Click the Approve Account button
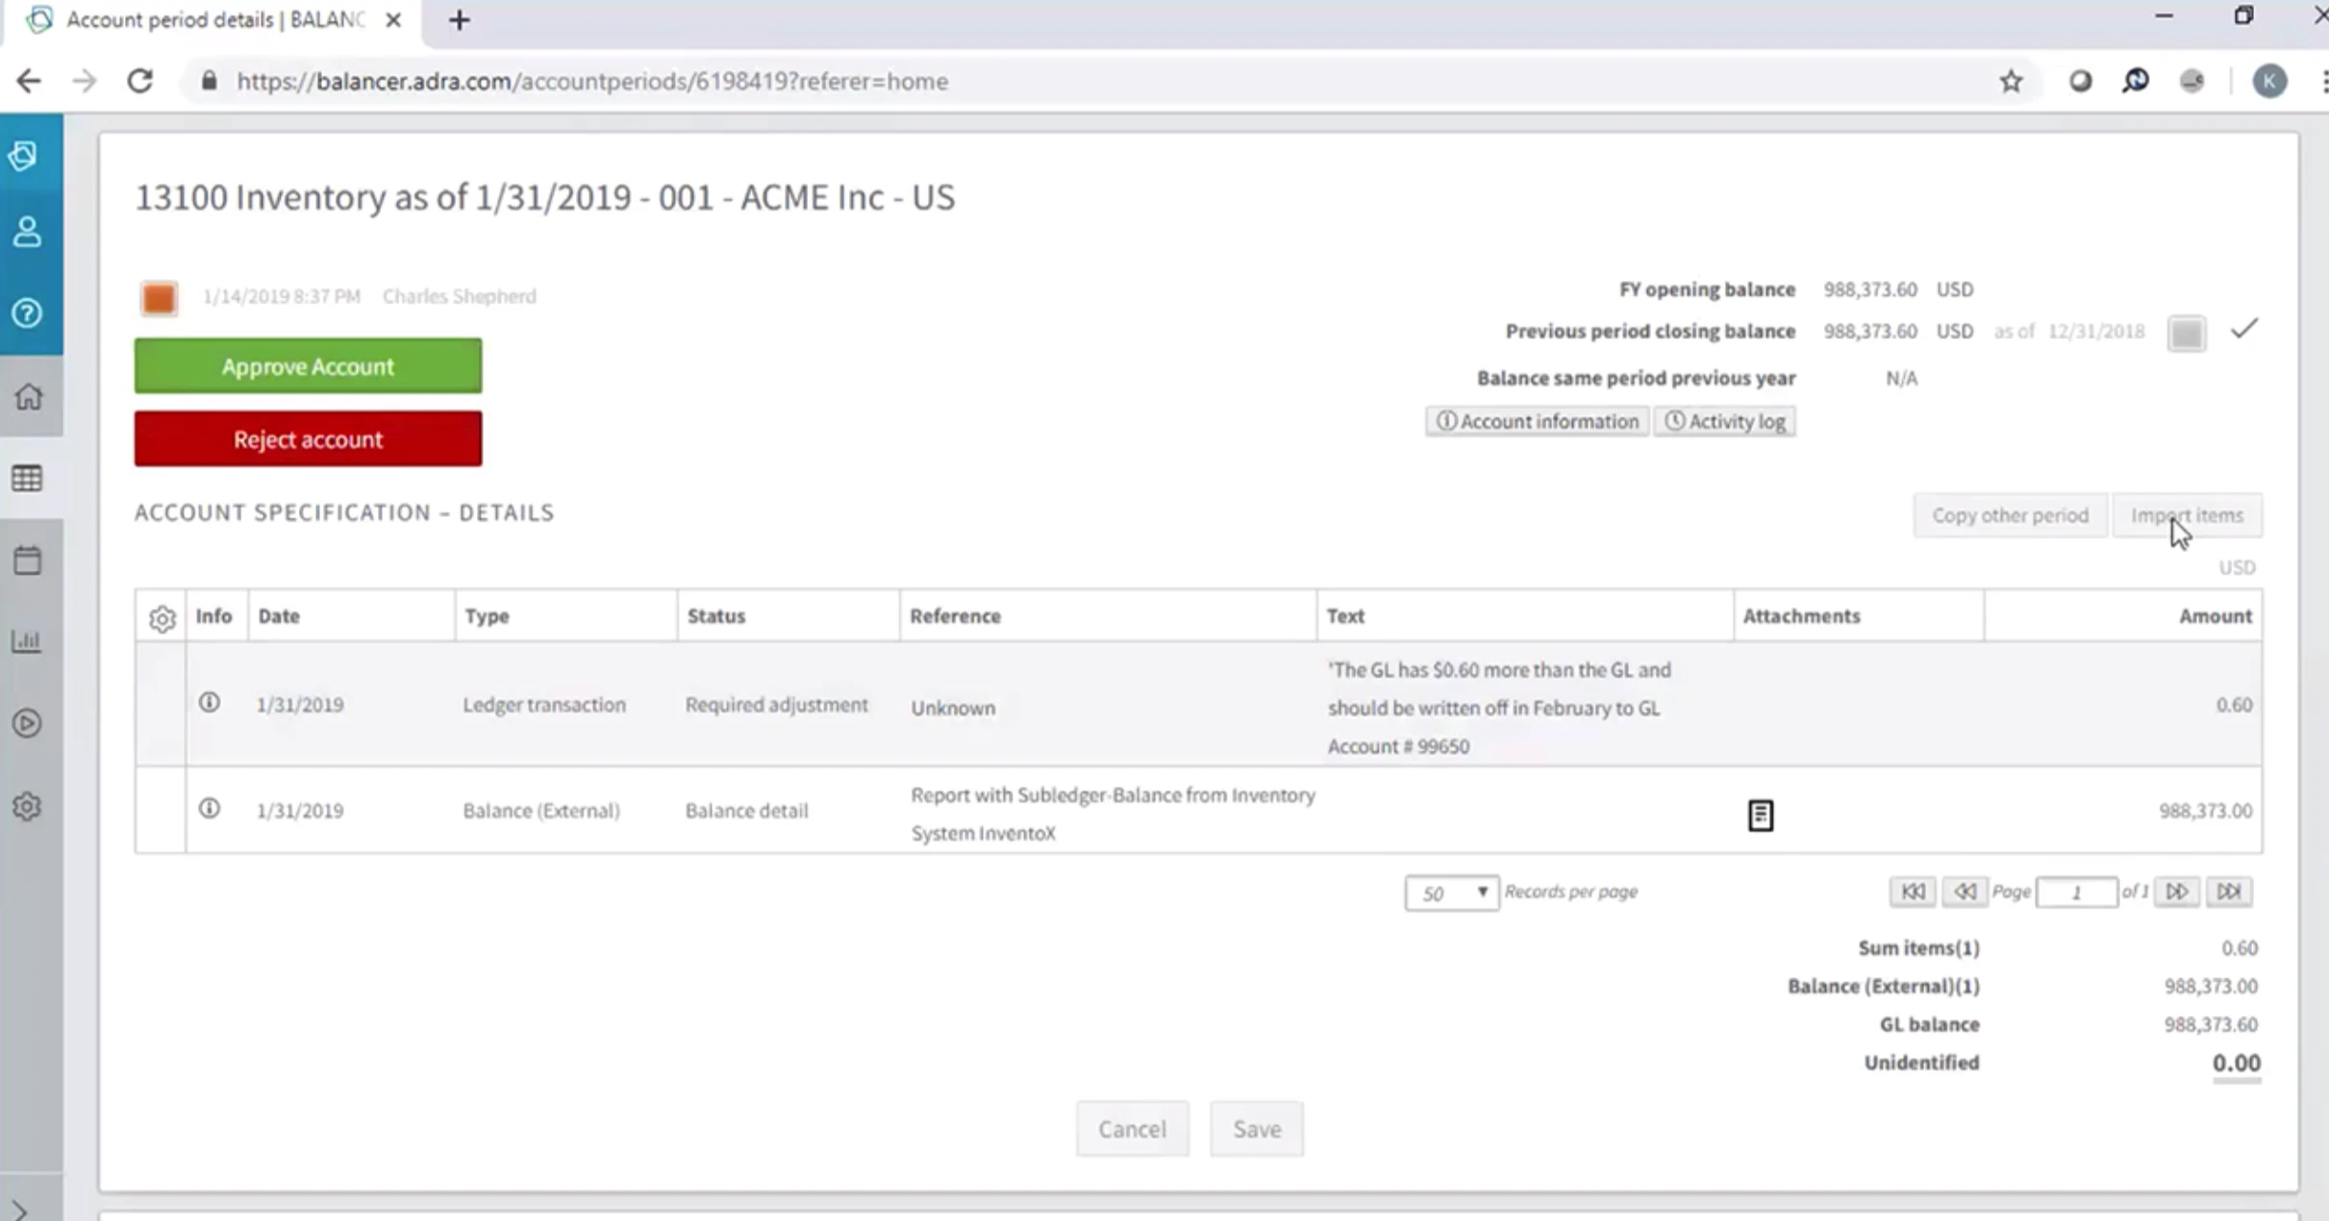Viewport: 2329px width, 1221px height. pos(308,365)
